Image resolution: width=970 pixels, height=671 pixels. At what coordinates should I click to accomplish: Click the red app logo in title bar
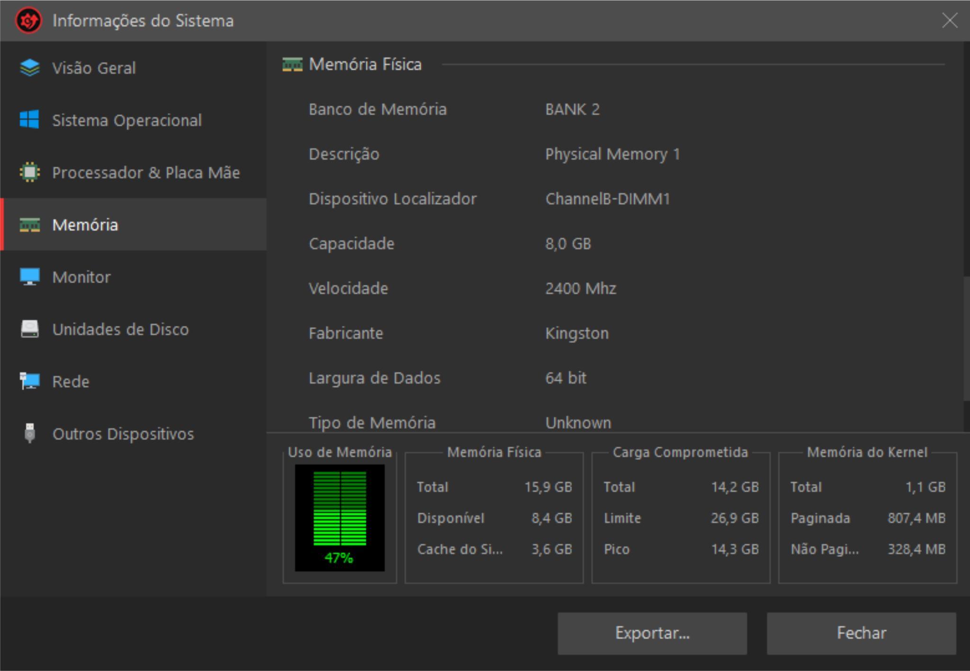28,20
